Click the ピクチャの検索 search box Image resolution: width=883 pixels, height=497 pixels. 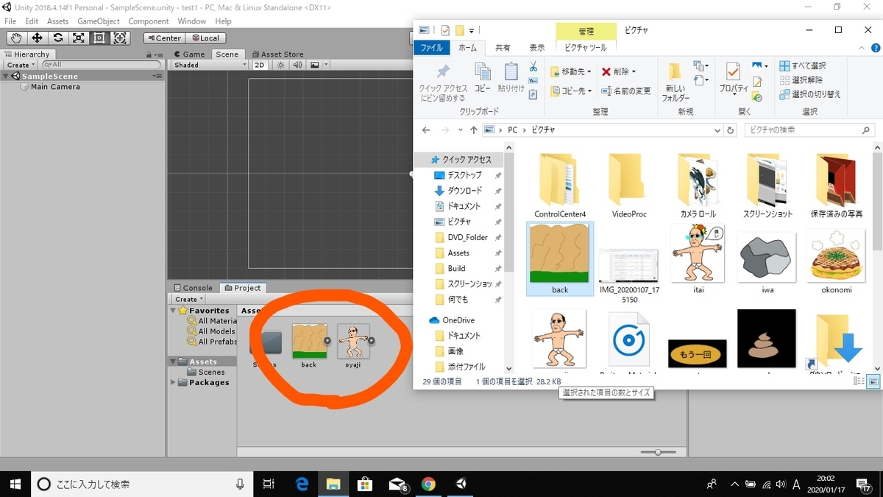point(809,130)
